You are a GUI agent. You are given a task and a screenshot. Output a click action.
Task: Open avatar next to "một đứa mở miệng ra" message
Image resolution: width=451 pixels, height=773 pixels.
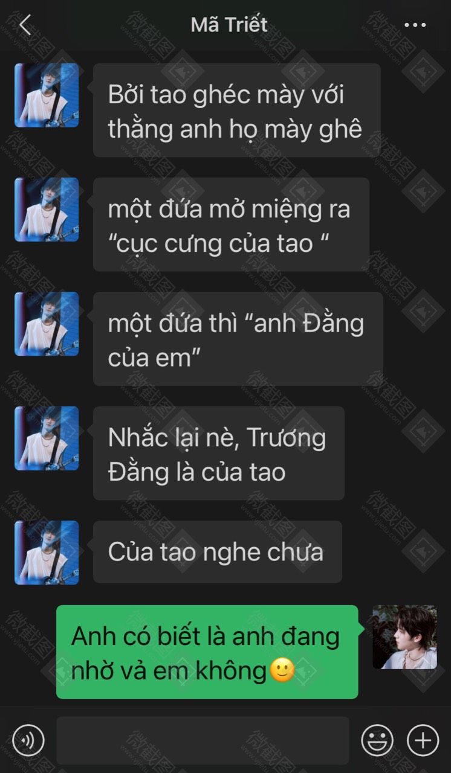point(47,210)
